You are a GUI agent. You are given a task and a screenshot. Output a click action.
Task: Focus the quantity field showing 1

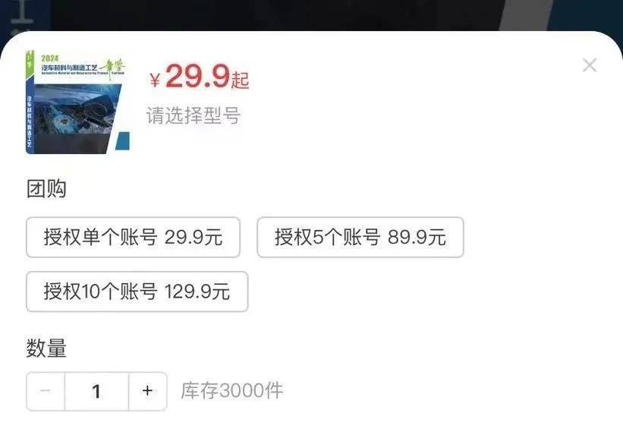[x=96, y=391]
